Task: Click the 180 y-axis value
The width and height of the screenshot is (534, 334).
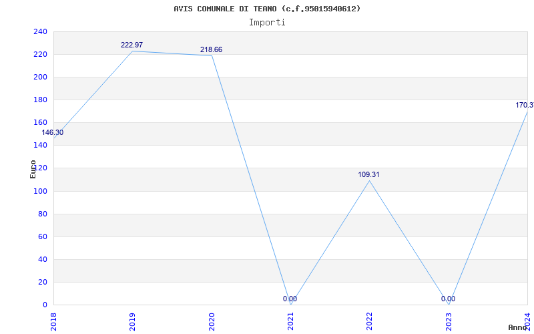Action: click(x=40, y=100)
